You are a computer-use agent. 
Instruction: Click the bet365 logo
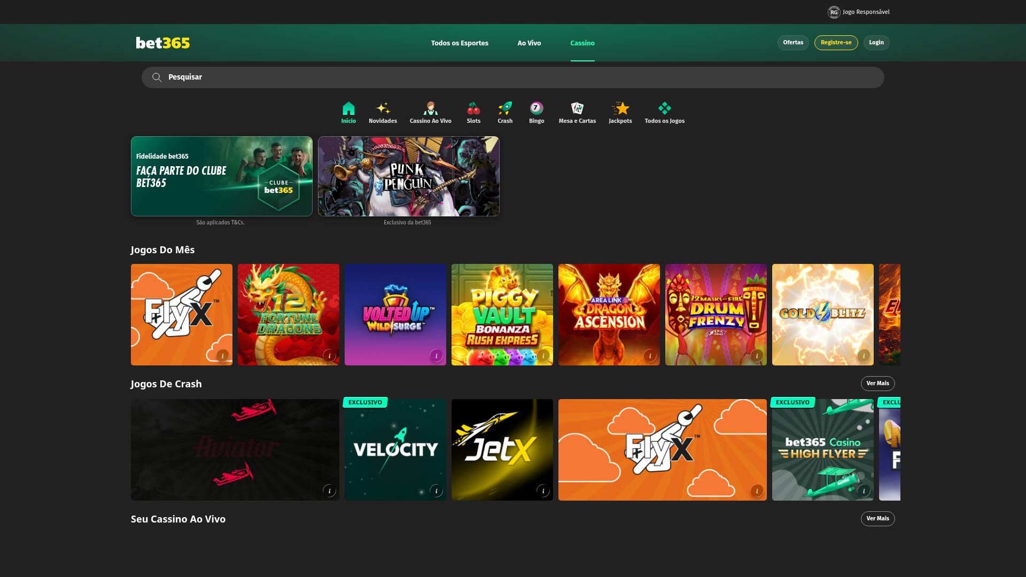tap(162, 43)
